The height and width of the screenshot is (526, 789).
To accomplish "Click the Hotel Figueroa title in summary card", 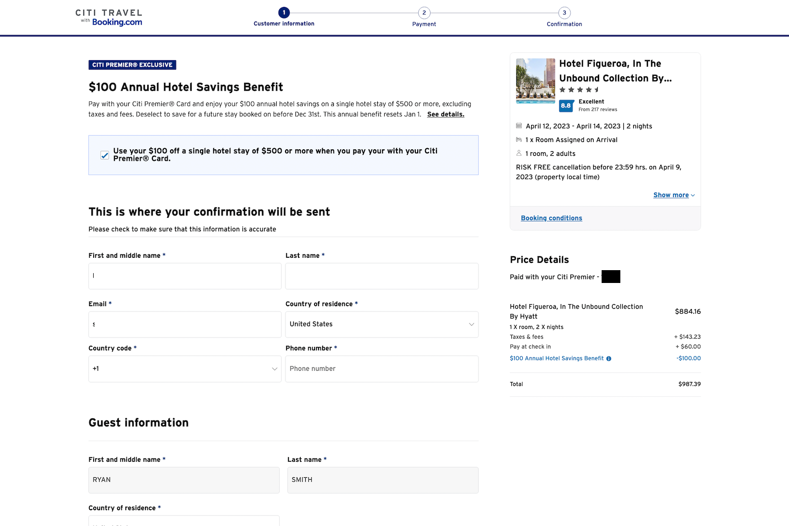I will coord(615,71).
